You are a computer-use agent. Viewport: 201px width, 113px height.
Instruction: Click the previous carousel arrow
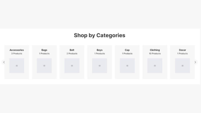[x=4, y=62]
